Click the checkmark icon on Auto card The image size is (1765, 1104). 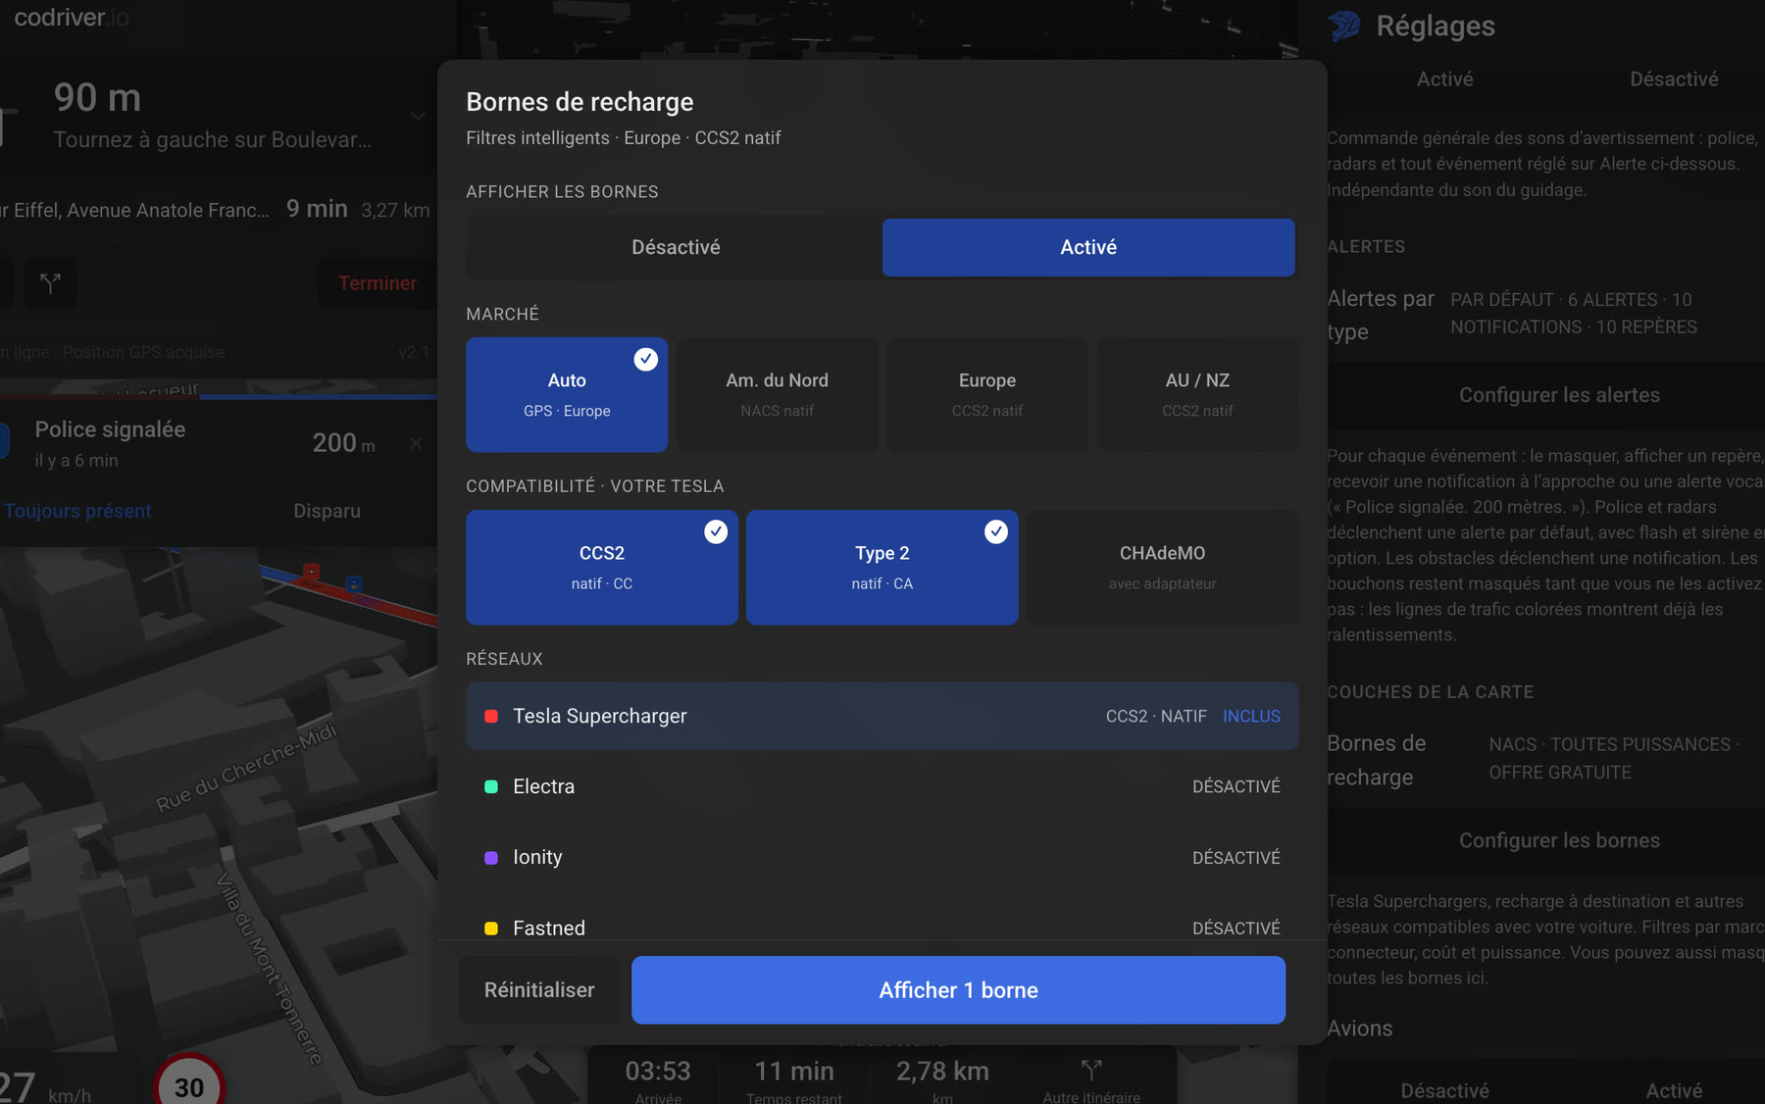tap(645, 359)
